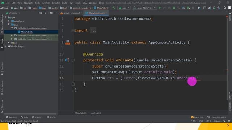
Task: Open the profiler gauge icon in the toolbar
Action: (183, 8)
